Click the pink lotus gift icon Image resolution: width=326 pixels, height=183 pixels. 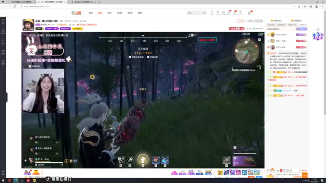[x=174, y=172]
